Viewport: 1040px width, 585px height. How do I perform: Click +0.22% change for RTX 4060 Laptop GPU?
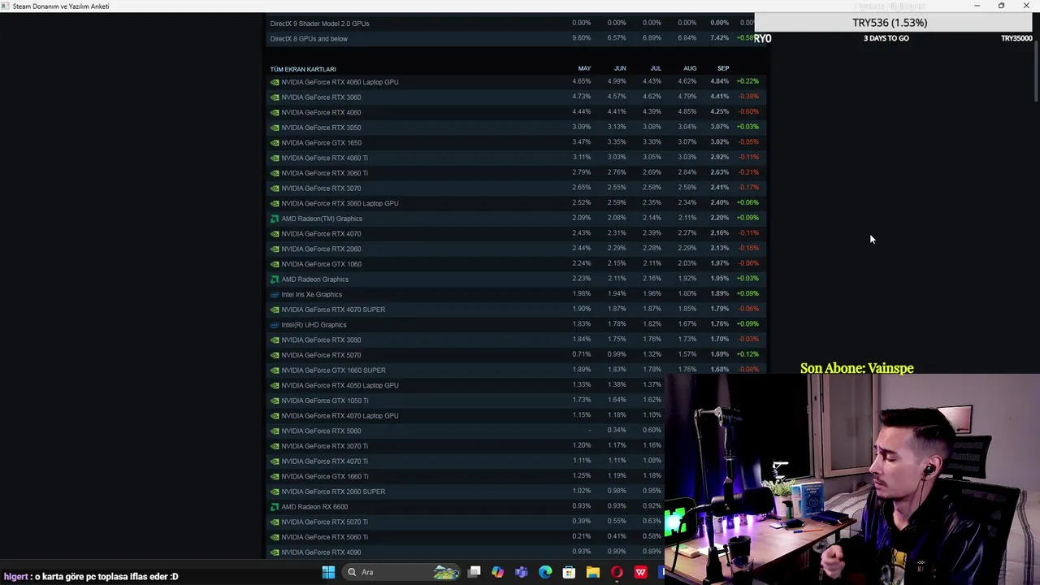[747, 81]
